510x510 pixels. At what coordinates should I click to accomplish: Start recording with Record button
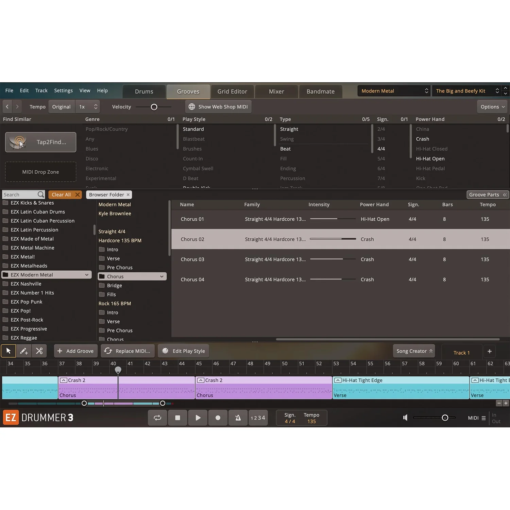pos(218,418)
